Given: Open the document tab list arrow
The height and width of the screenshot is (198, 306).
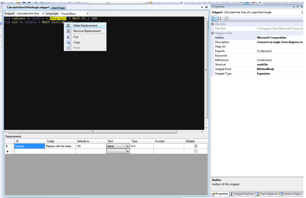Looking at the screenshot, I should point(202,7).
